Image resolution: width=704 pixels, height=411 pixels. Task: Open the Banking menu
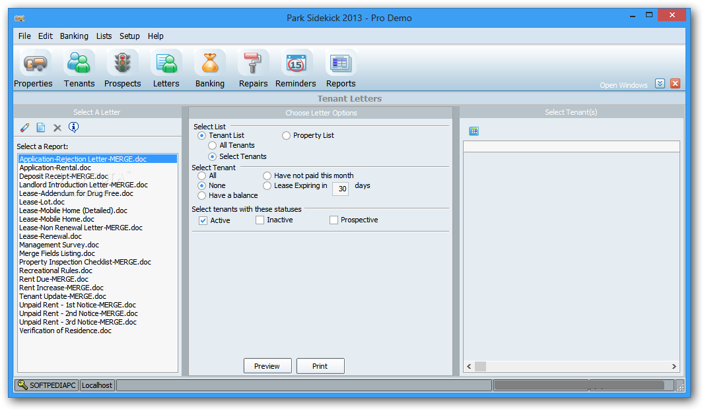point(74,36)
